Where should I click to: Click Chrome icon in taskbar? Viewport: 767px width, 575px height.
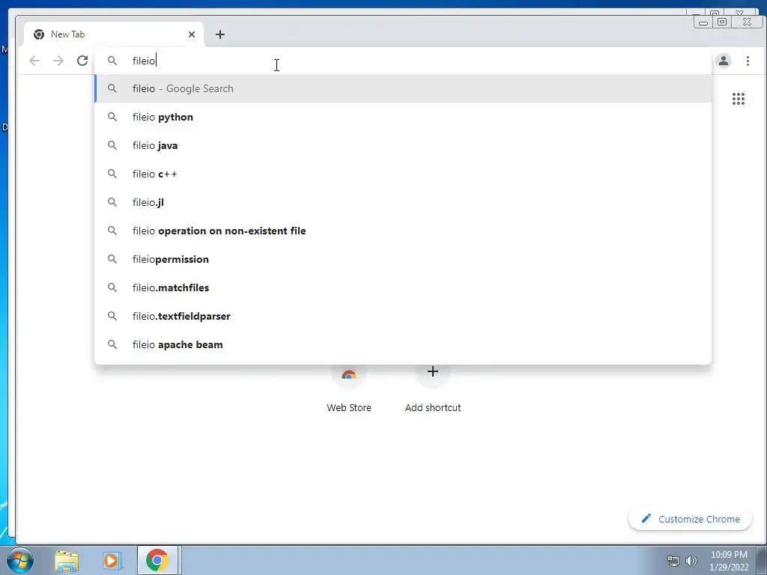click(x=157, y=560)
